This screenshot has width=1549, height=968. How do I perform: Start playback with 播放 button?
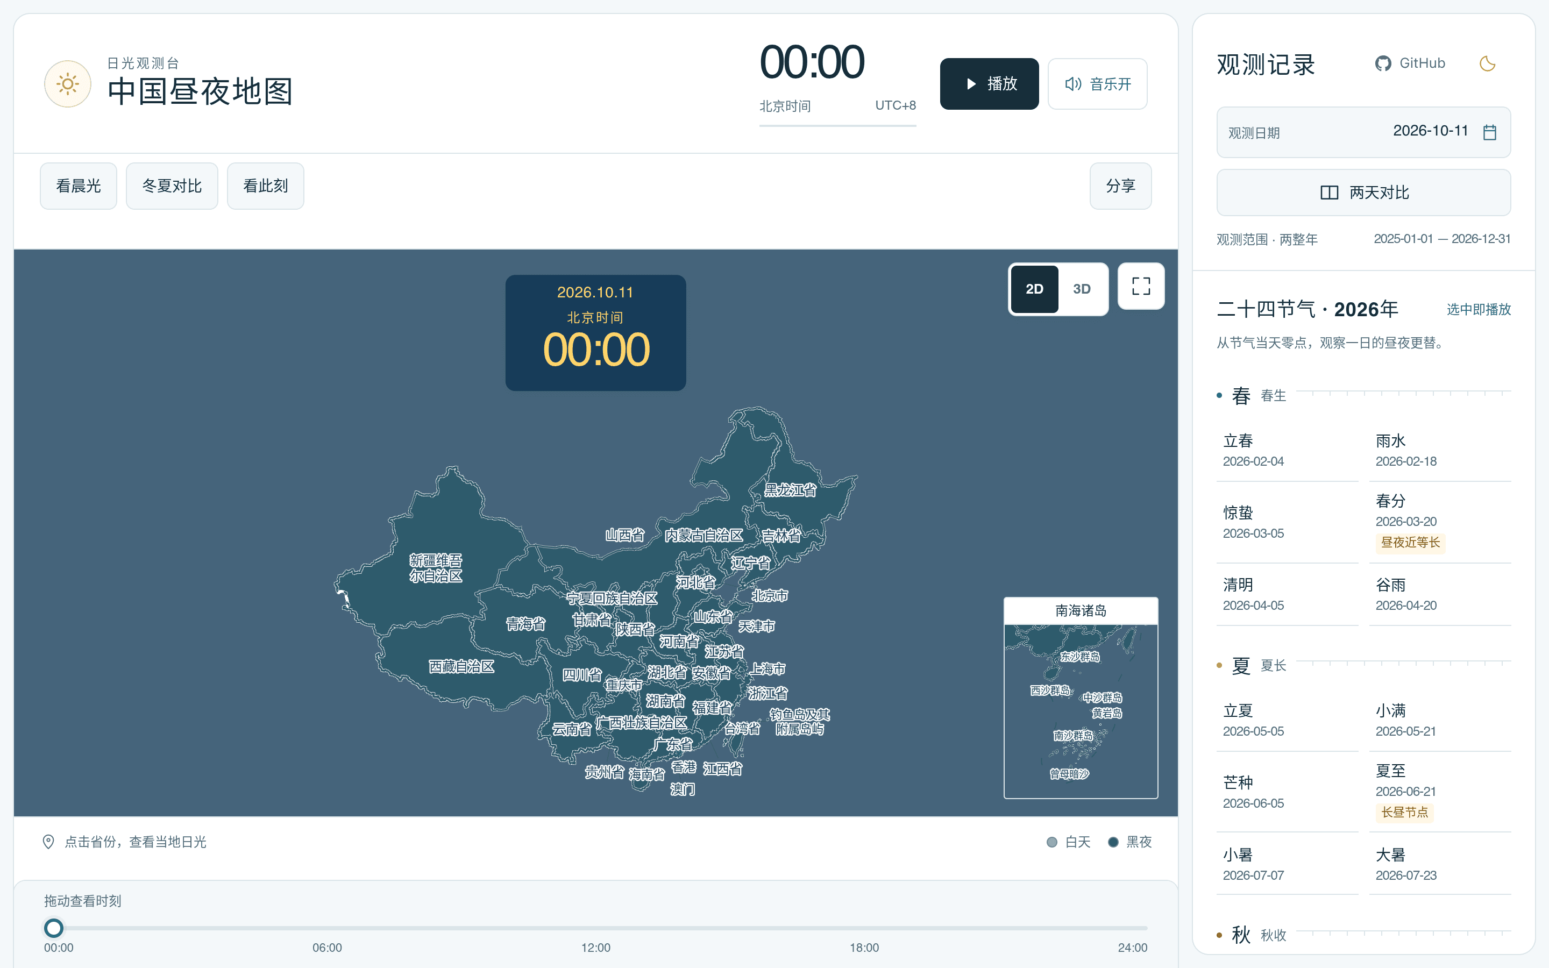coord(989,84)
